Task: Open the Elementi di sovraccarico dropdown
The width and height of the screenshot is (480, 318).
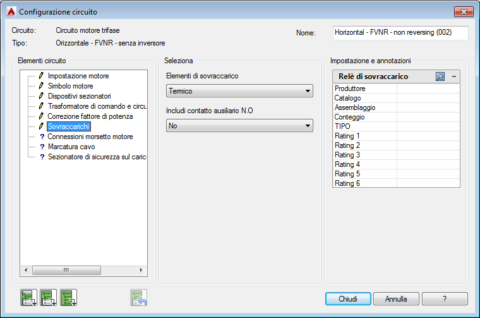Action: click(x=239, y=91)
